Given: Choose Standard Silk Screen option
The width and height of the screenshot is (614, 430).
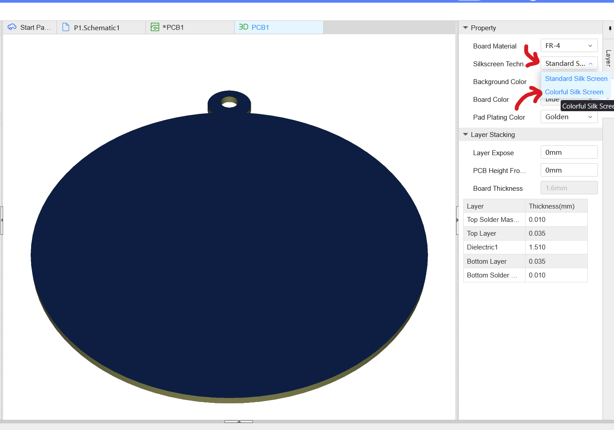Looking at the screenshot, I should pyautogui.click(x=576, y=79).
